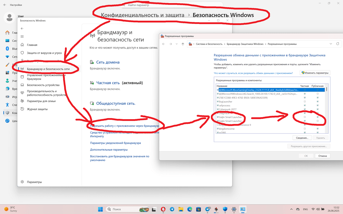Screen dimensions: 343x214
Task: Click the Windows Start button
Action: 100,209
